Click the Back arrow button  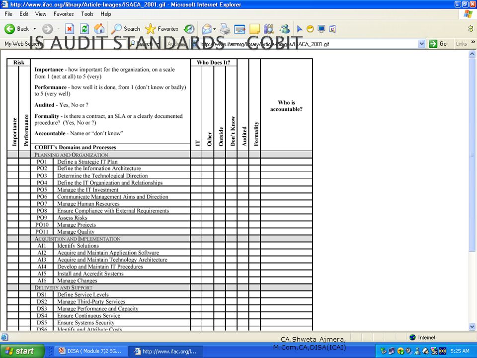(x=17, y=29)
